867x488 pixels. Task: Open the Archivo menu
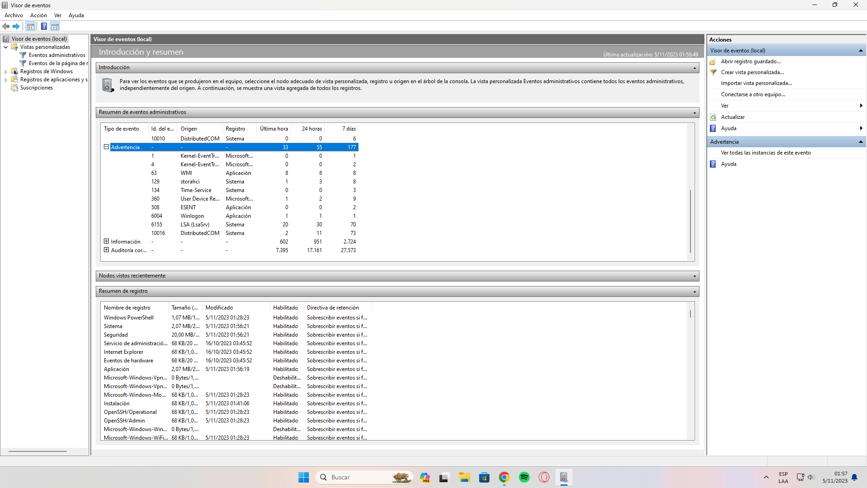point(14,15)
